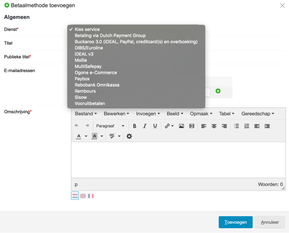Image resolution: width=289 pixels, height=233 pixels.
Task: Decrease indent of paragraph
Action: tap(257, 126)
